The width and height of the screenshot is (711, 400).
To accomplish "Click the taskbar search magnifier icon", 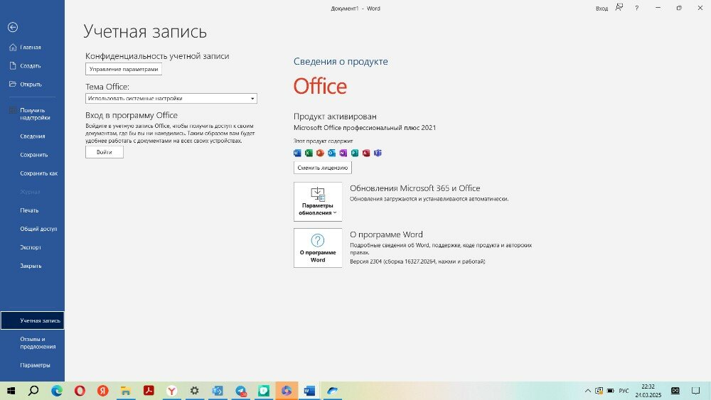I will pyautogui.click(x=33, y=391).
